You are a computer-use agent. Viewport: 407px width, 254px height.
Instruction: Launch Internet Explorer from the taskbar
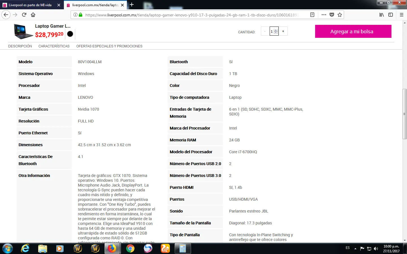pos(25,248)
